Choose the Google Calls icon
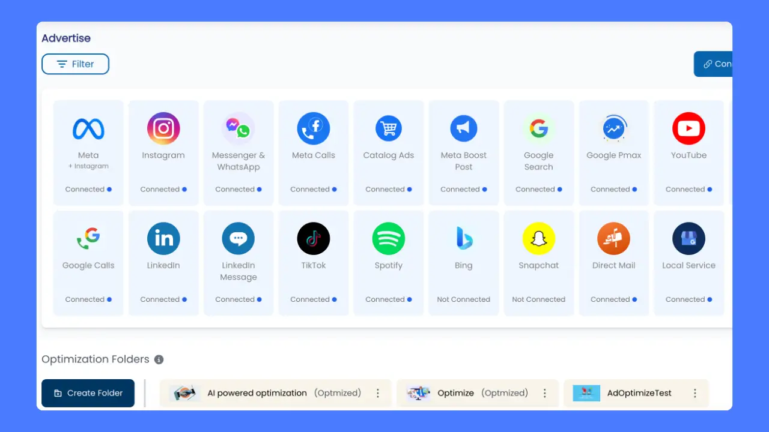Image resolution: width=769 pixels, height=432 pixels. tap(88, 239)
